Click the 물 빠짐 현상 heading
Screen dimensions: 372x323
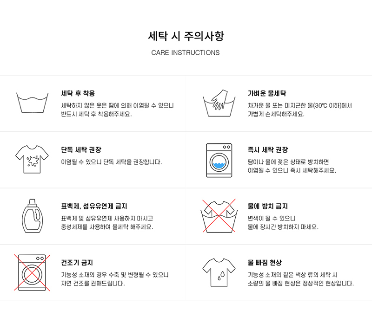pyautogui.click(x=265, y=263)
